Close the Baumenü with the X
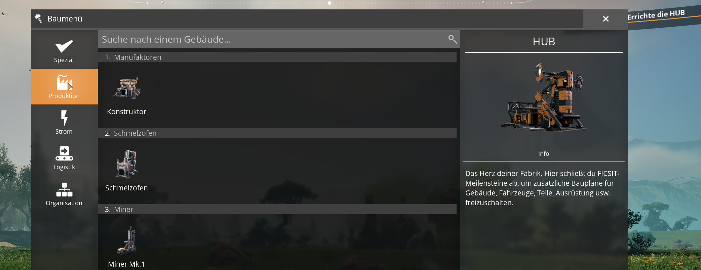Screen dimensions: 701x270 click(x=606, y=19)
